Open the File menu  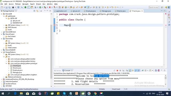pyautogui.click(x=2, y=4)
